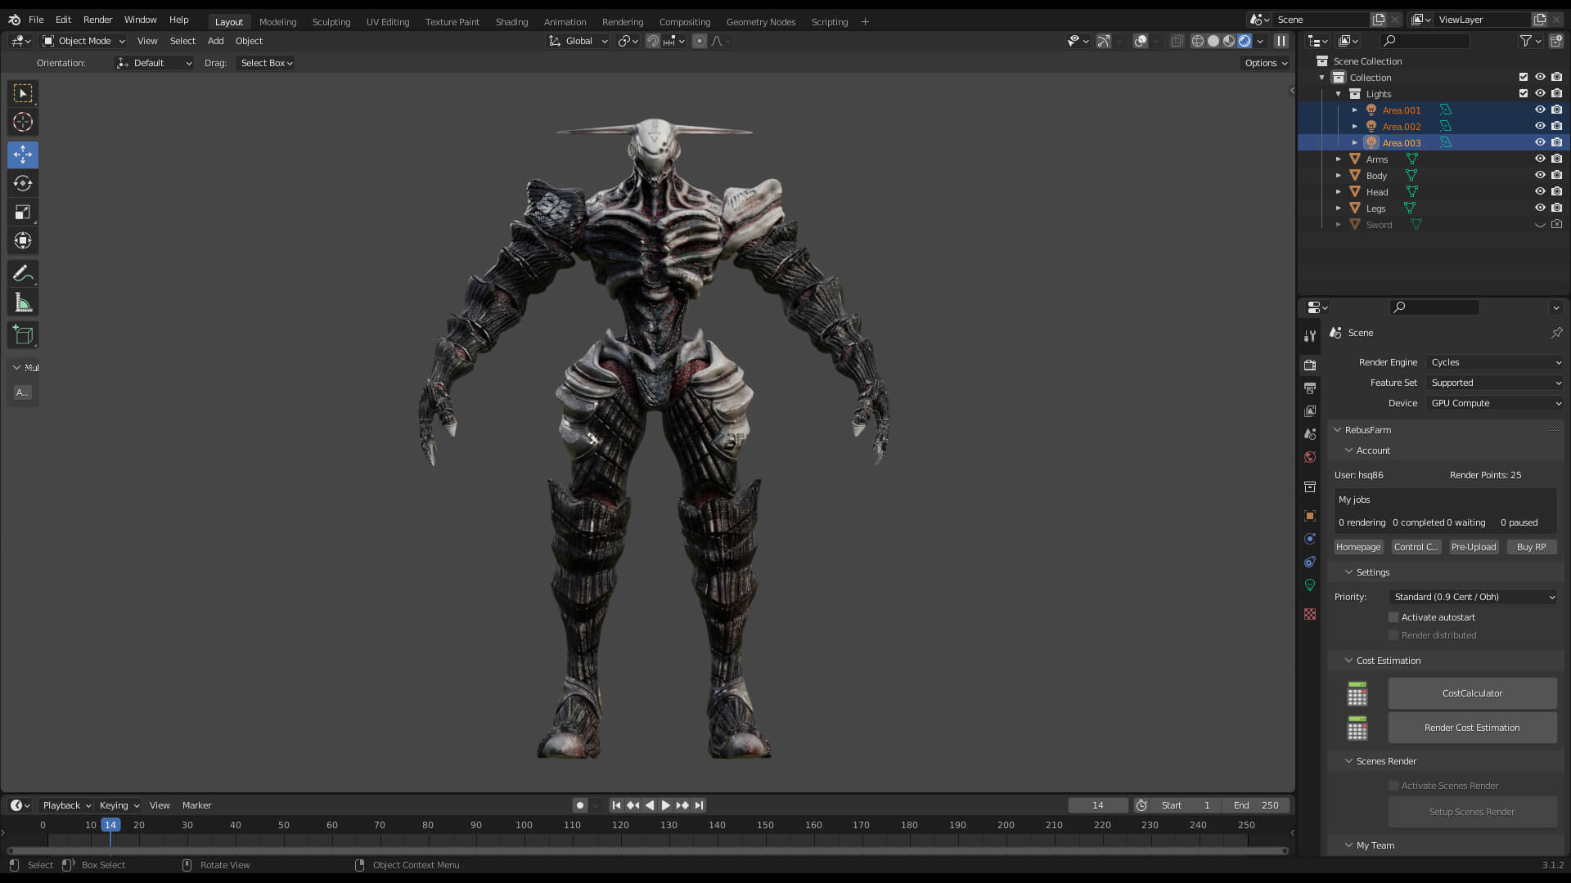The width and height of the screenshot is (1571, 883).
Task: Open the CostCalculator calculator icon
Action: (1357, 693)
